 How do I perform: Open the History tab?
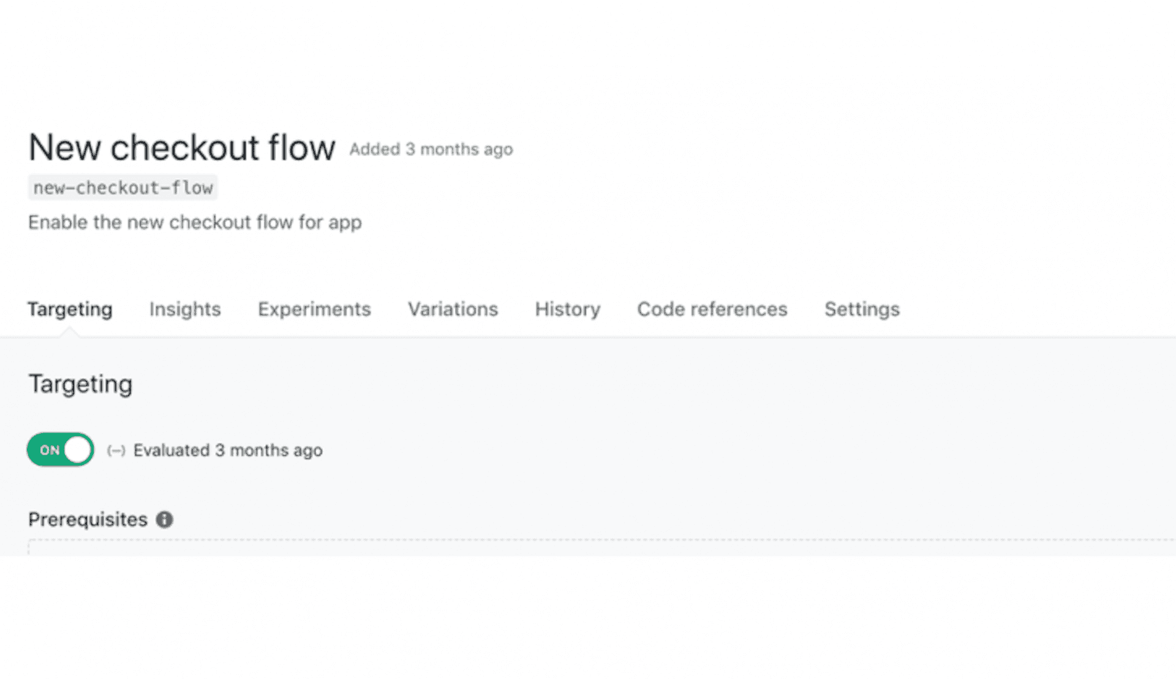567,310
